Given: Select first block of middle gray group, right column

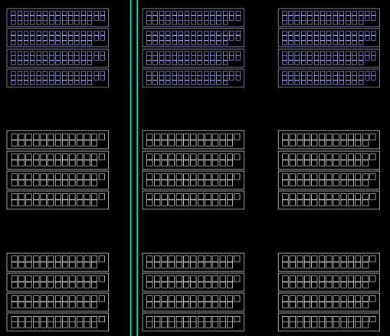Looking at the screenshot, I should pos(329,140).
